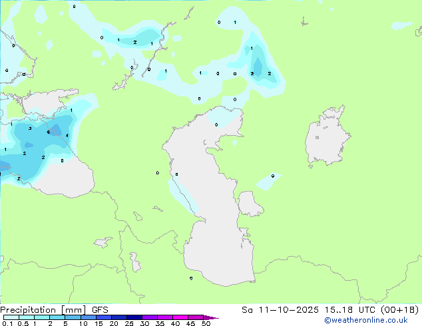The width and height of the screenshot is (422, 326).
Task: Click the legend swatch for 25 to 30 mm
Action: click(134, 317)
